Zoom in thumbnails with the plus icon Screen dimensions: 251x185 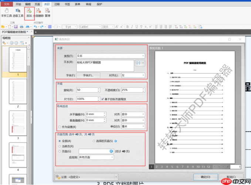point(11,43)
